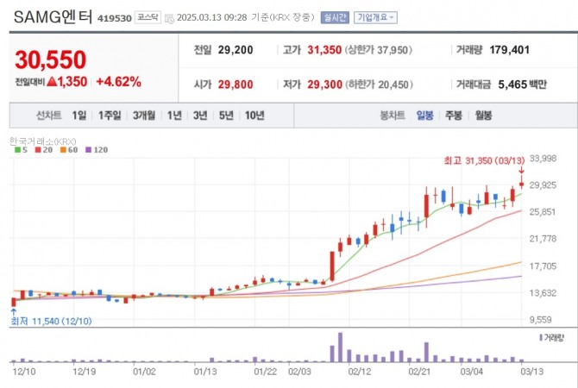Click the 02/21 date axis label

419,372
